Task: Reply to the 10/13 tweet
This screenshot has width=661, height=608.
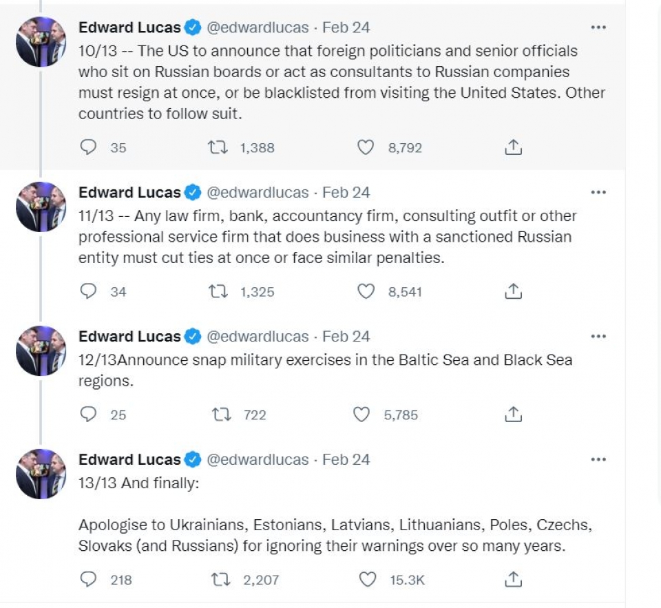Action: (x=88, y=147)
